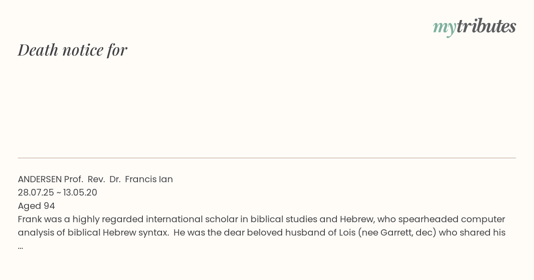The width and height of the screenshot is (534, 280).
Task: Click the green "my" part of logo
Action: coord(444,28)
